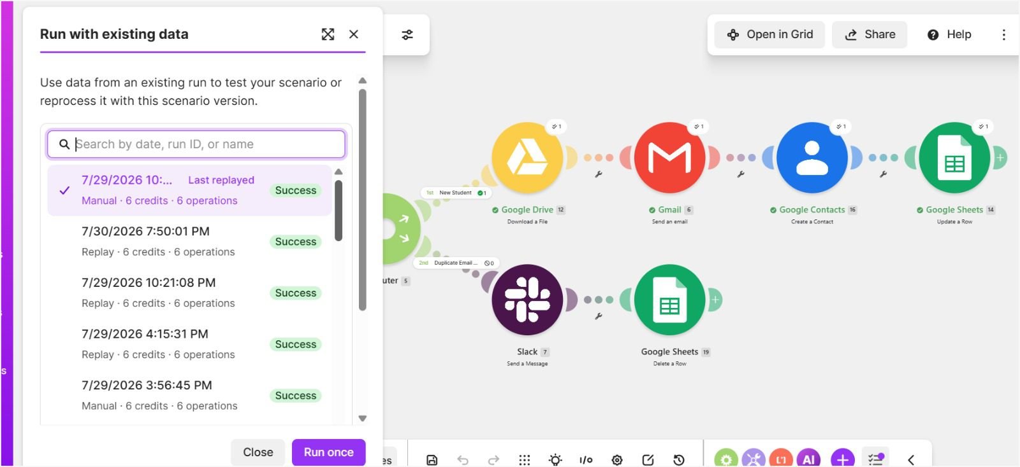Open the Help menu
Screen dimensions: 1020x467
point(949,34)
